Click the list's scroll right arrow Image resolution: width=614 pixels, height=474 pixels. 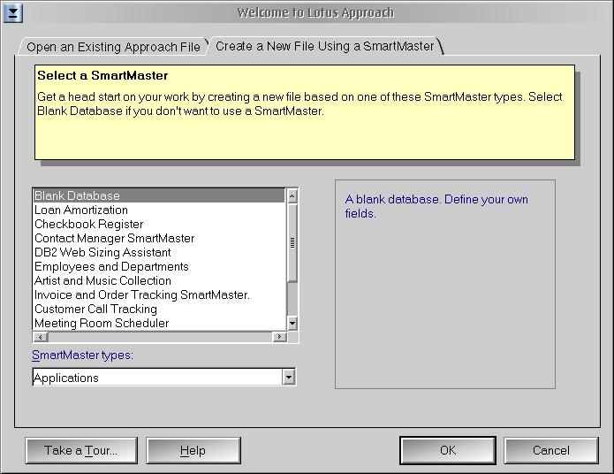pyautogui.click(x=279, y=337)
